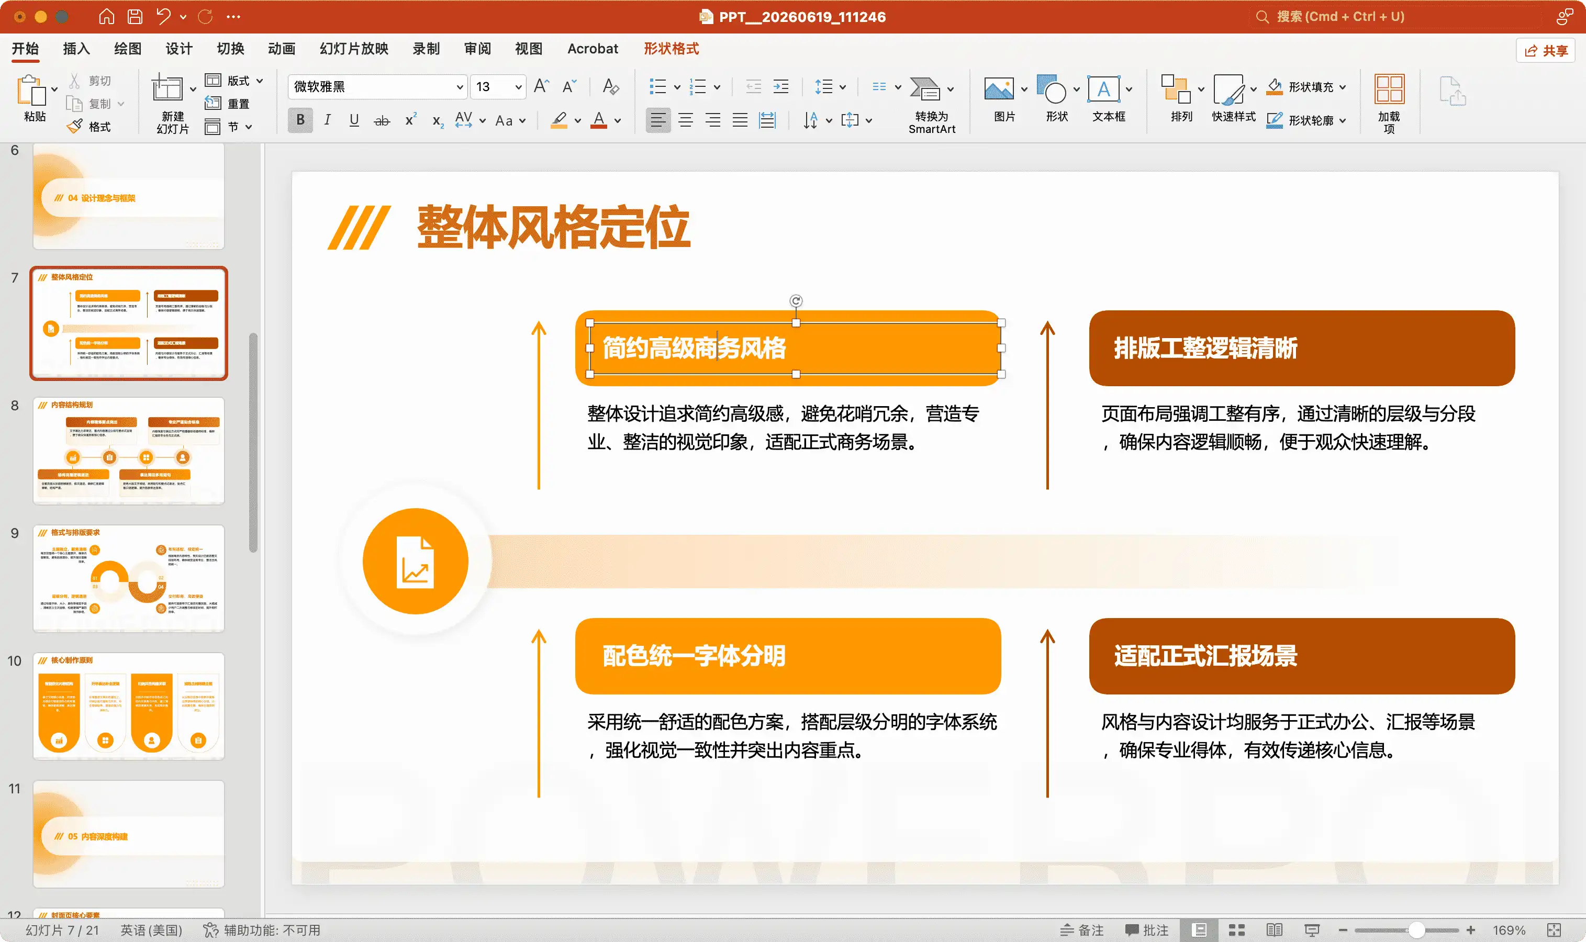The height and width of the screenshot is (942, 1586).
Task: Open the 排列 arrange tool
Action: coord(1175,89)
